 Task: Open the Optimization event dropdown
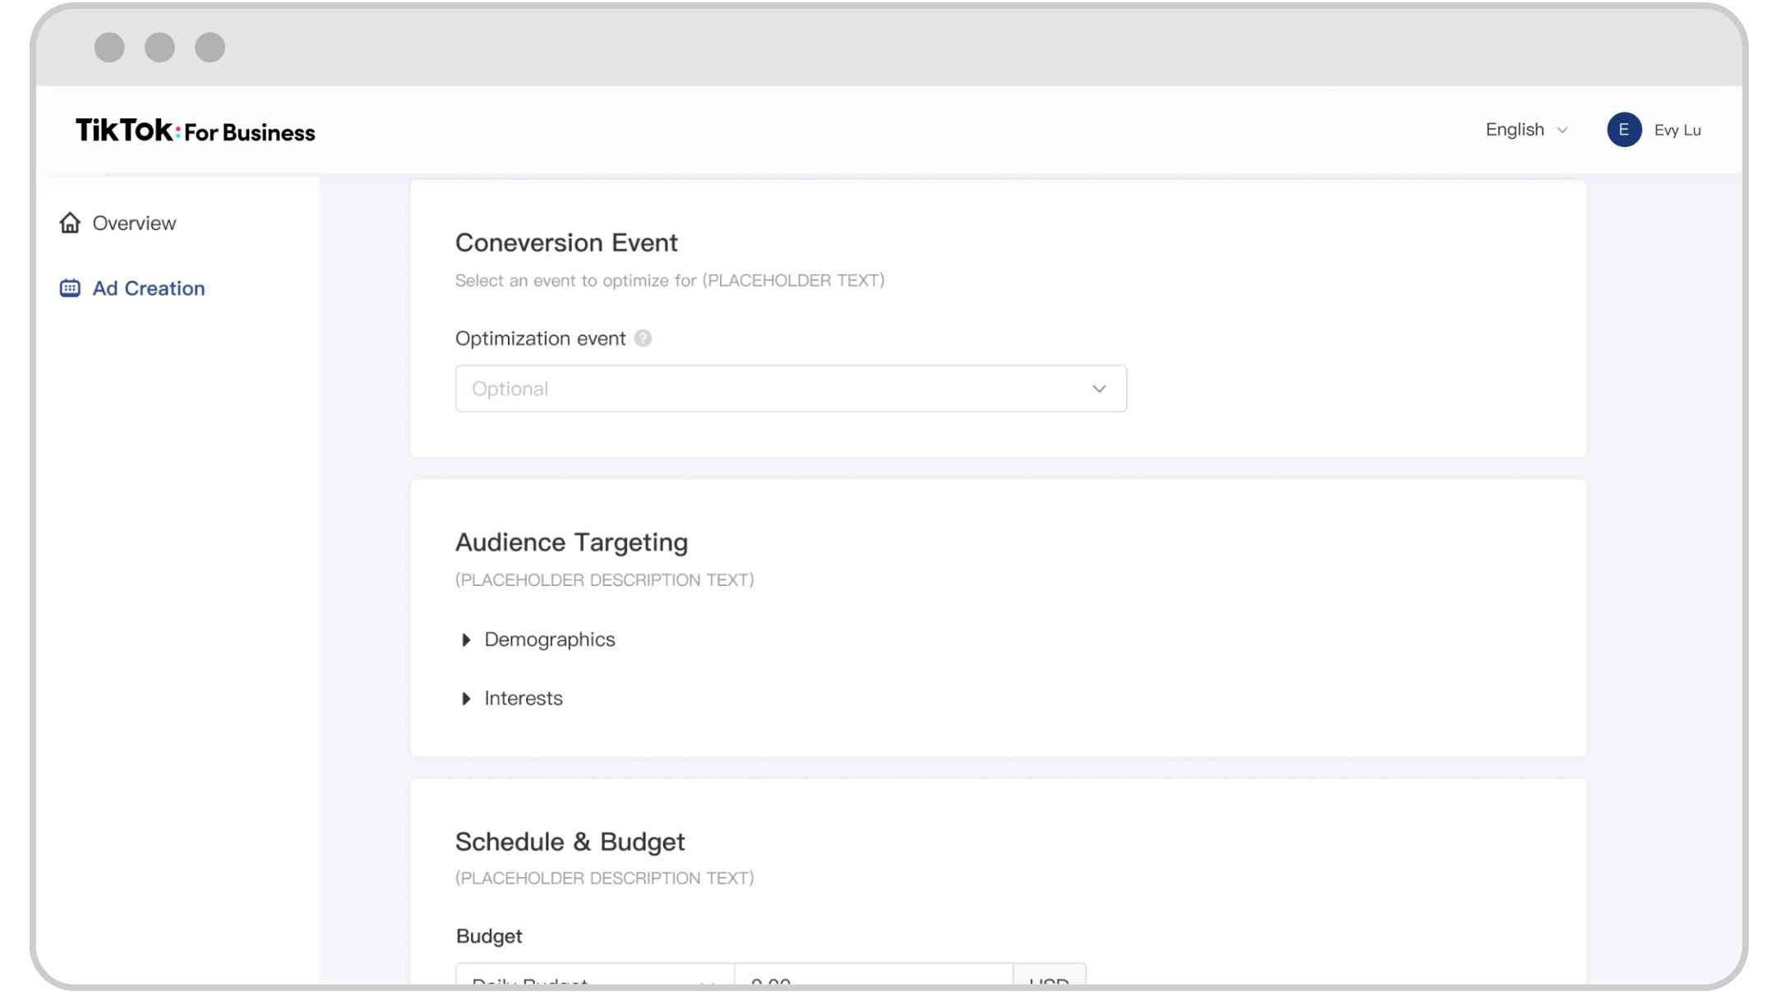[789, 388]
